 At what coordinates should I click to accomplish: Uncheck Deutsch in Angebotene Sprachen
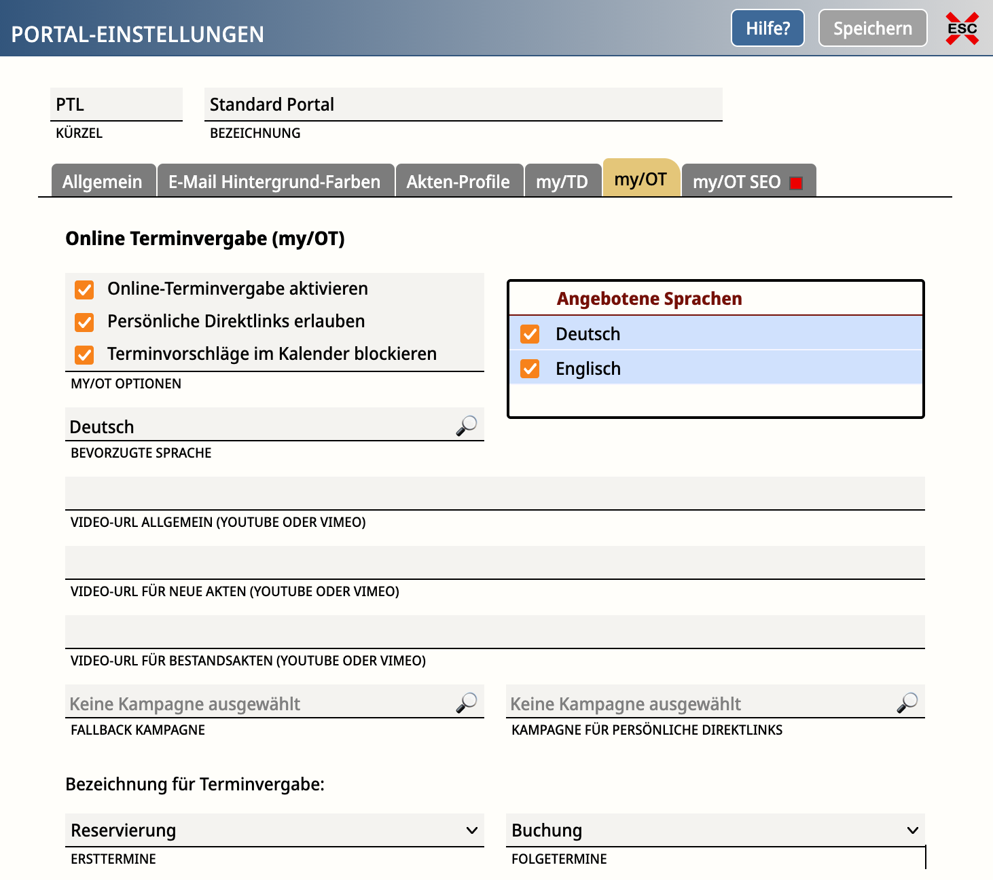[x=530, y=334]
